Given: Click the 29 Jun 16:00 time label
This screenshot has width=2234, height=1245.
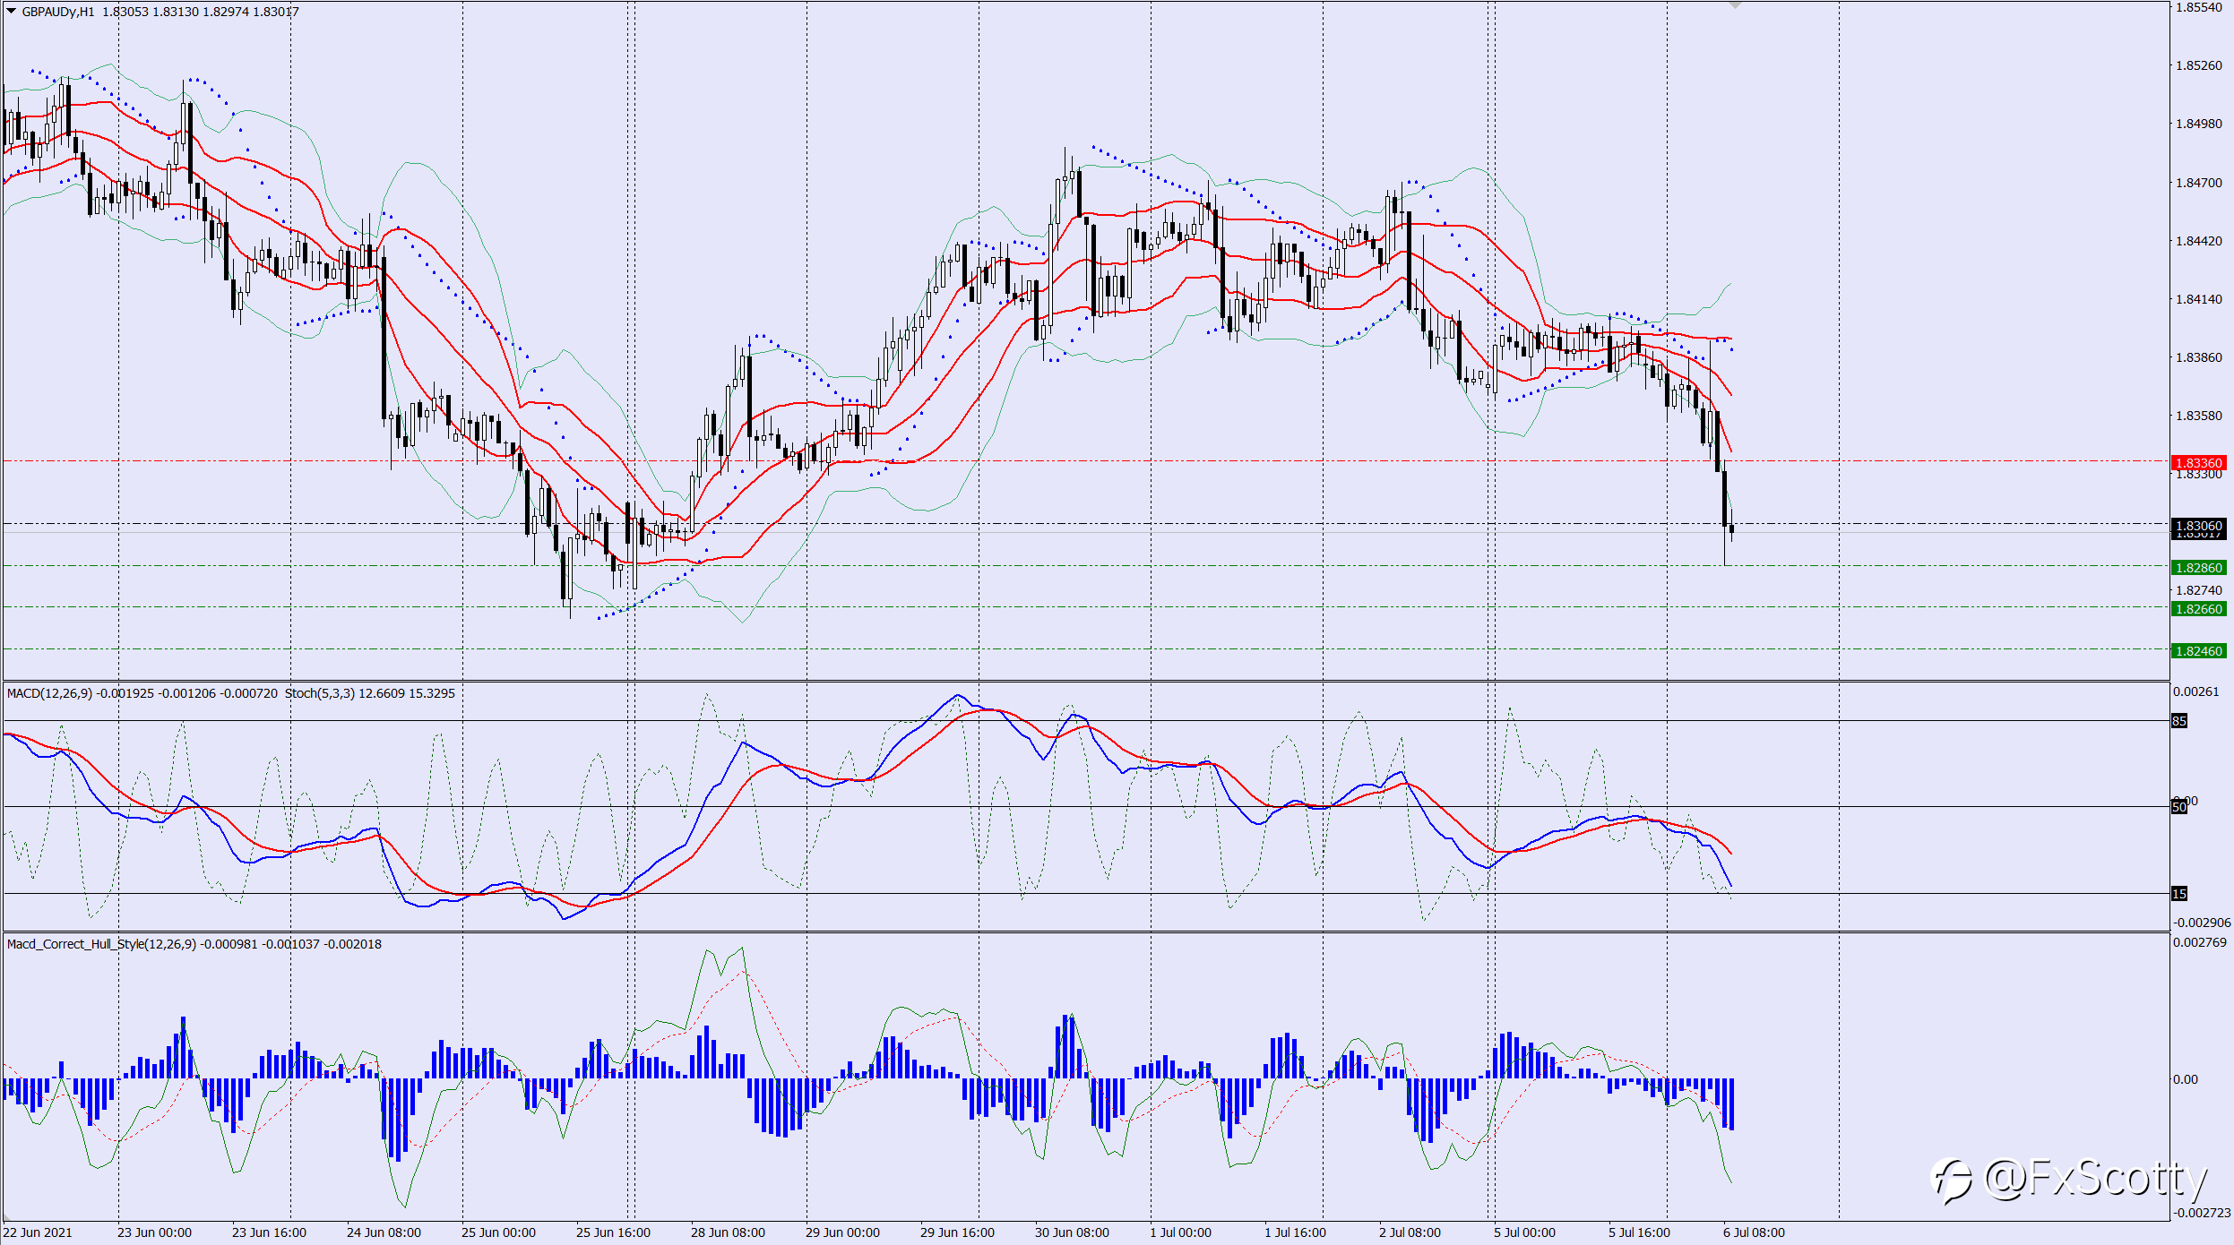Looking at the screenshot, I should click(x=957, y=1232).
